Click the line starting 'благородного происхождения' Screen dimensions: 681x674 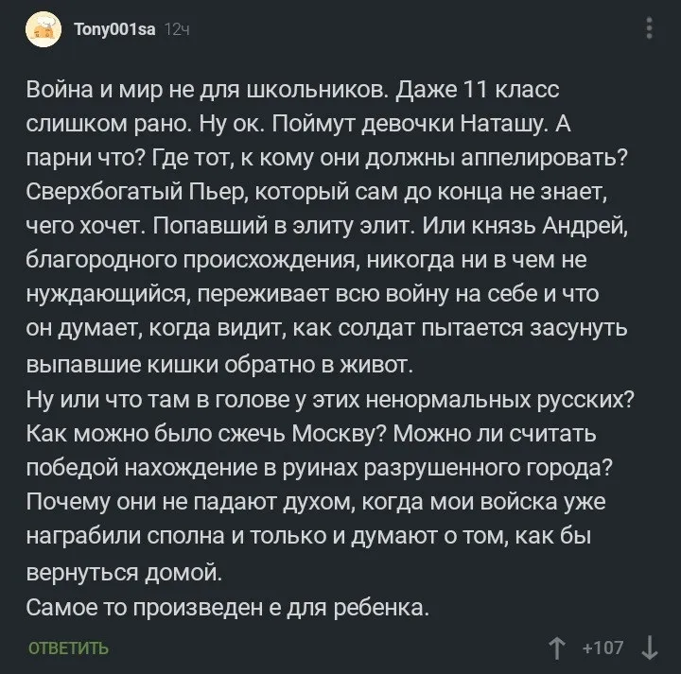[x=306, y=260]
